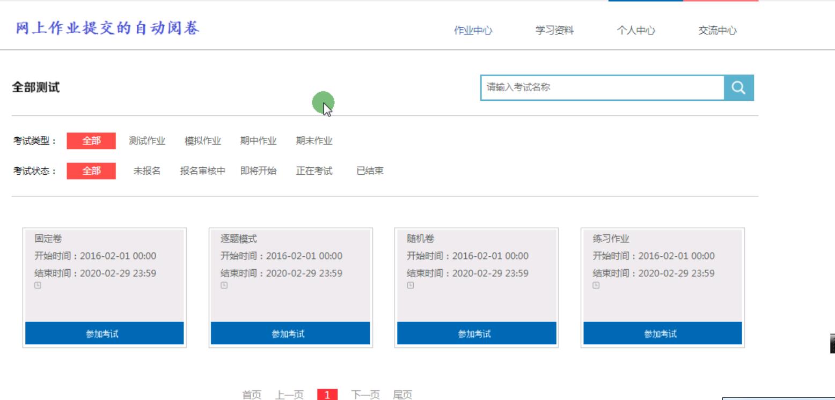This screenshot has width=835, height=400.
Task: Select 全部 under 考试状态 filter
Action: coord(91,171)
